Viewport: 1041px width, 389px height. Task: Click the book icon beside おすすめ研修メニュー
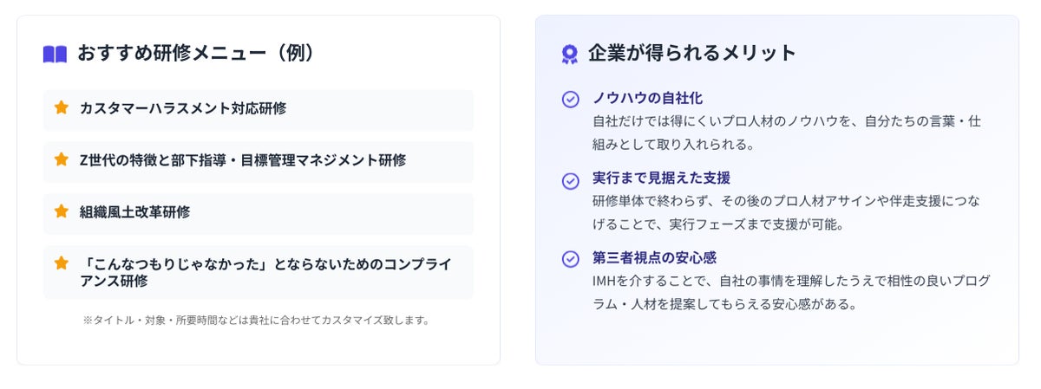click(55, 54)
